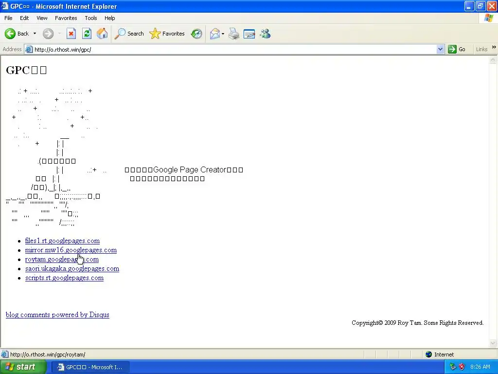Screen dimensions: 498x374
Task: Expand the Links toolbar chevron
Action: [x=494, y=47]
